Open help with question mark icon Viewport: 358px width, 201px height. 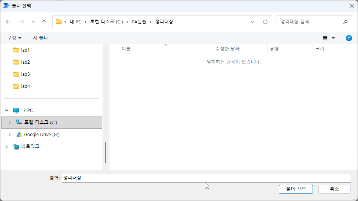tap(349, 38)
